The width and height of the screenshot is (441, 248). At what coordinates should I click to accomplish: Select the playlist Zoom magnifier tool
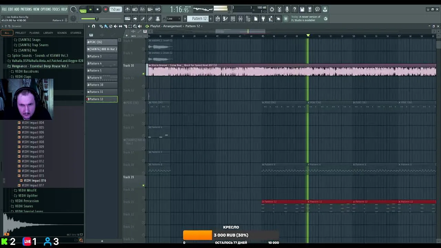tap(135, 26)
